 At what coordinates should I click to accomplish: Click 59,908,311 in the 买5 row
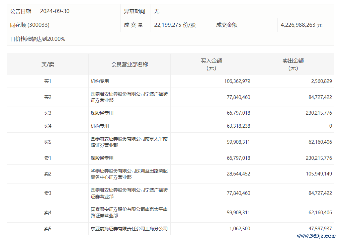coord(238,142)
